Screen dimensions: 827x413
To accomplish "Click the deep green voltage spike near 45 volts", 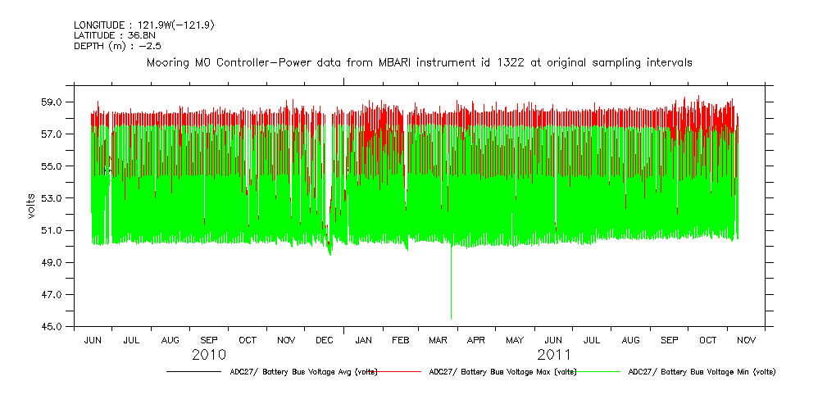I will click(x=451, y=295).
